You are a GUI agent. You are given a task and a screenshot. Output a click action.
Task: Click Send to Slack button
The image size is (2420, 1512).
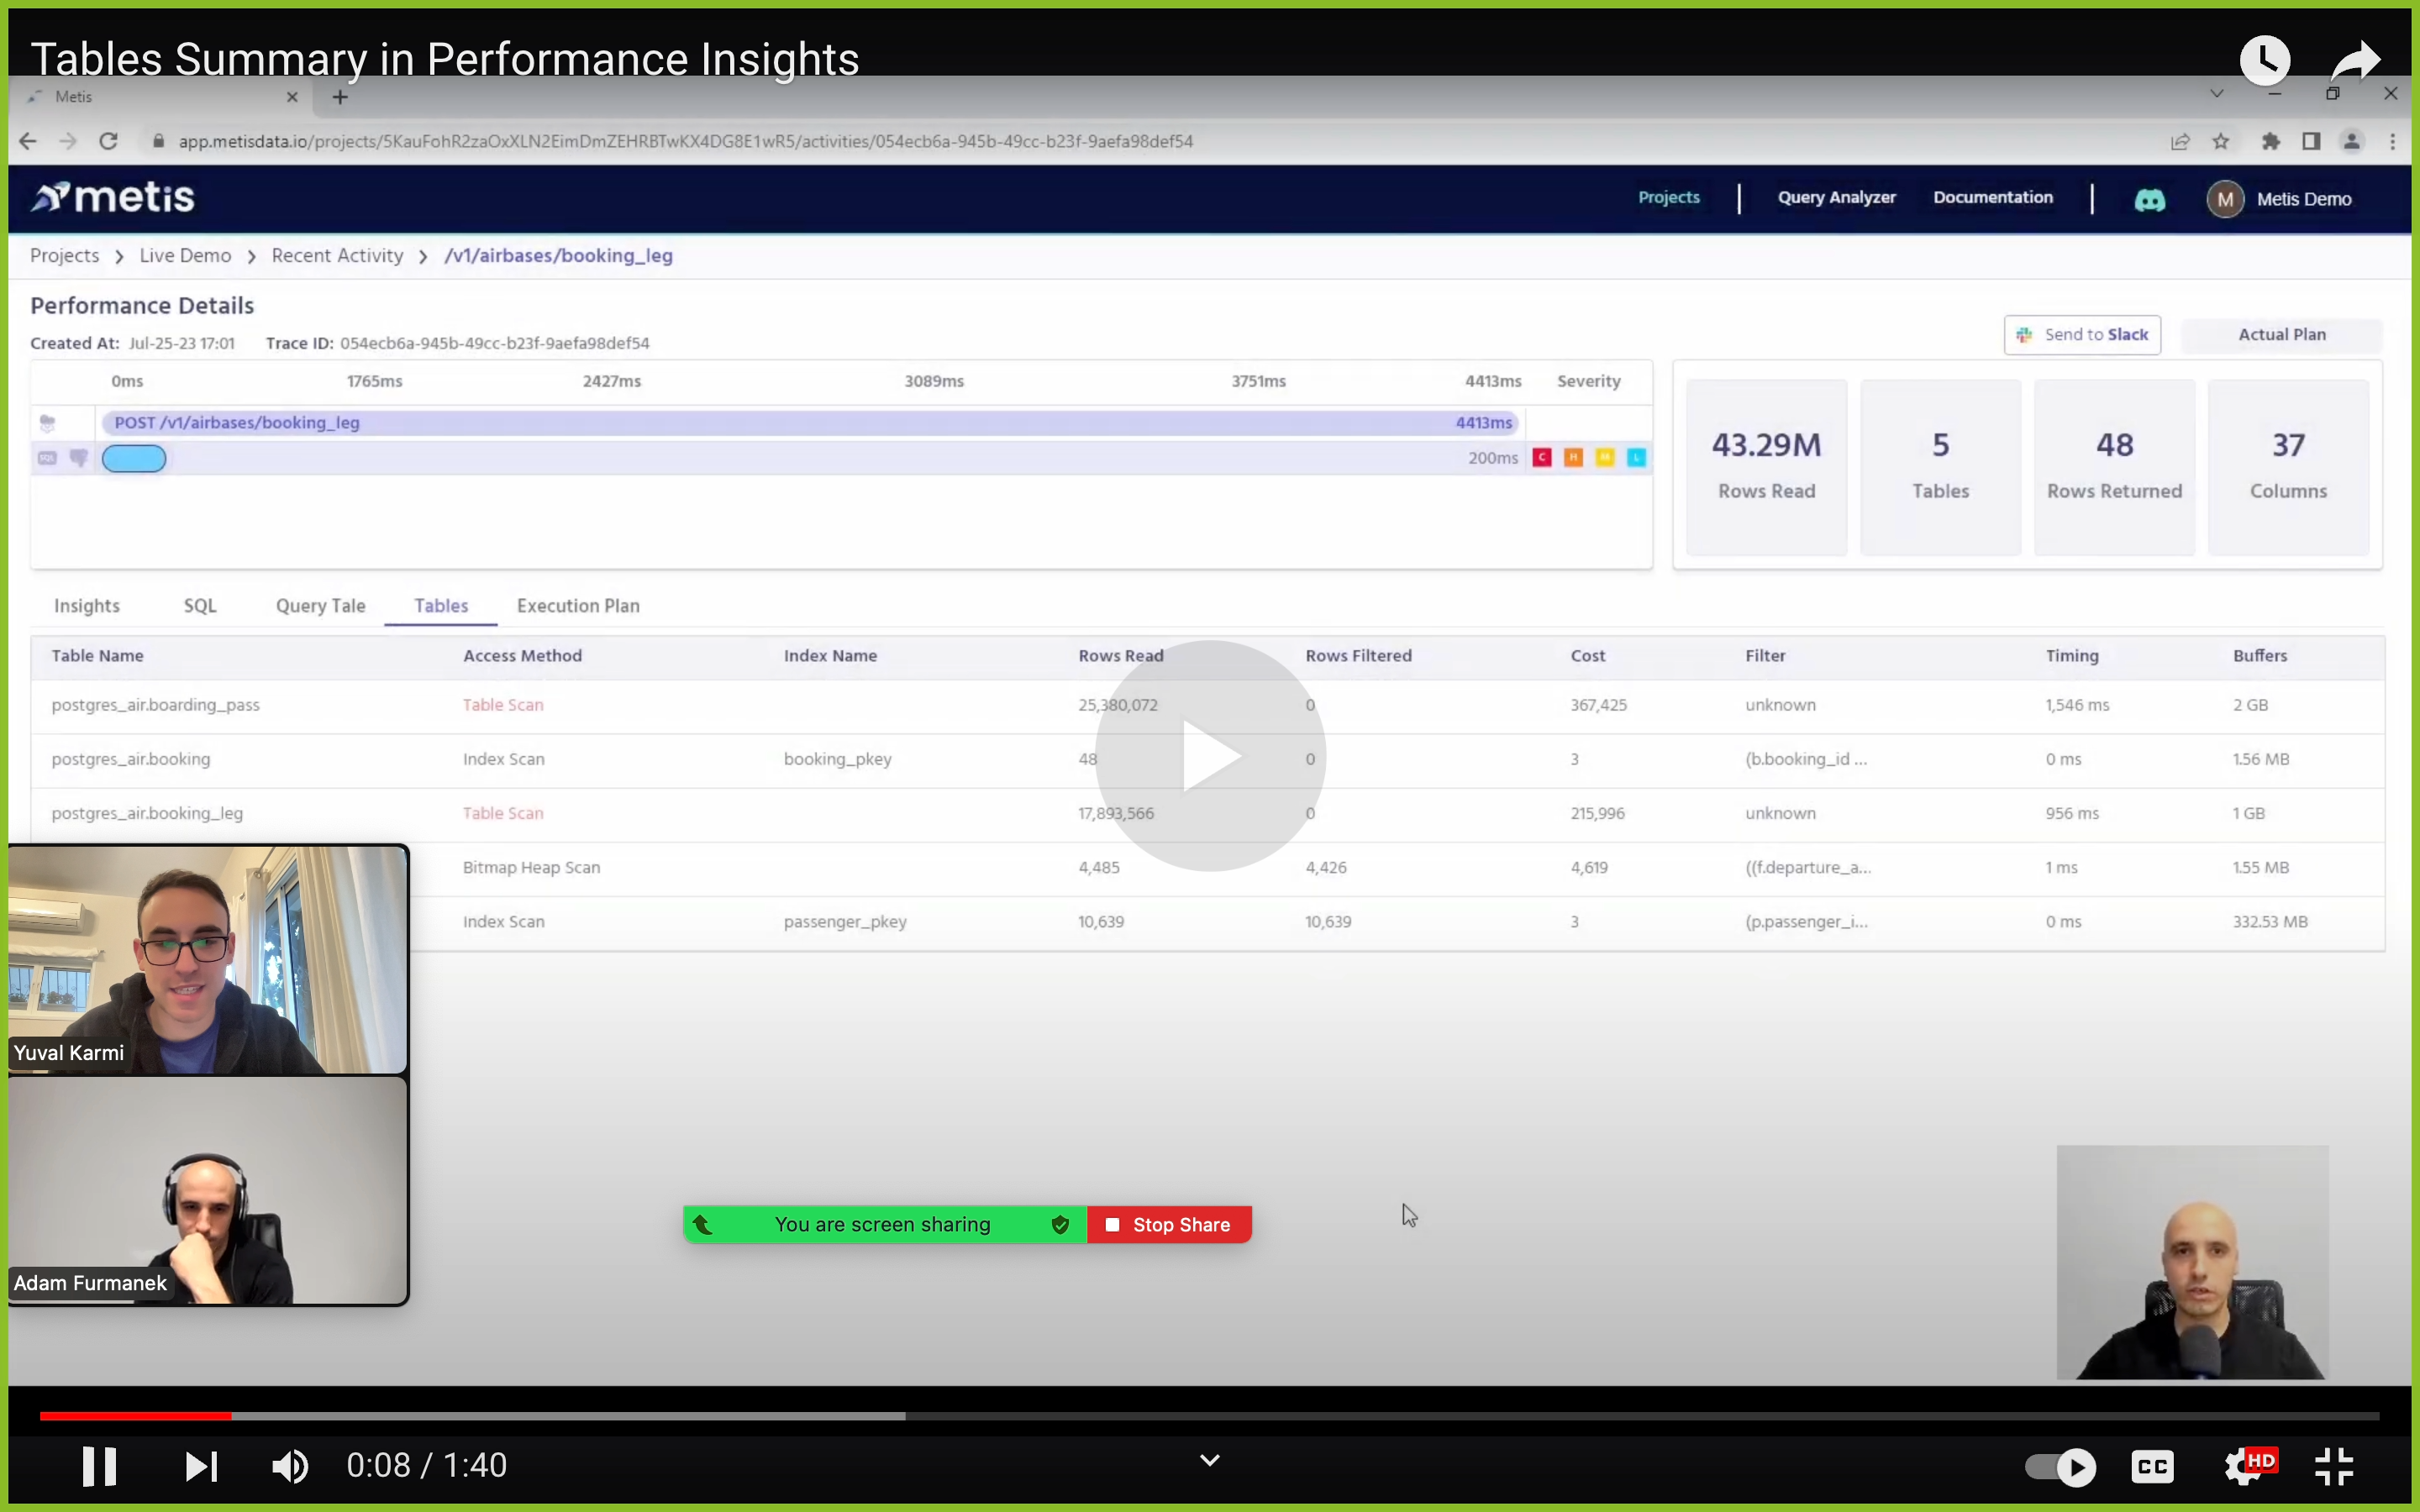coord(2082,335)
